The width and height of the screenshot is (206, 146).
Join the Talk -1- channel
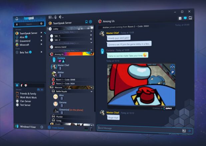(71, 36)
